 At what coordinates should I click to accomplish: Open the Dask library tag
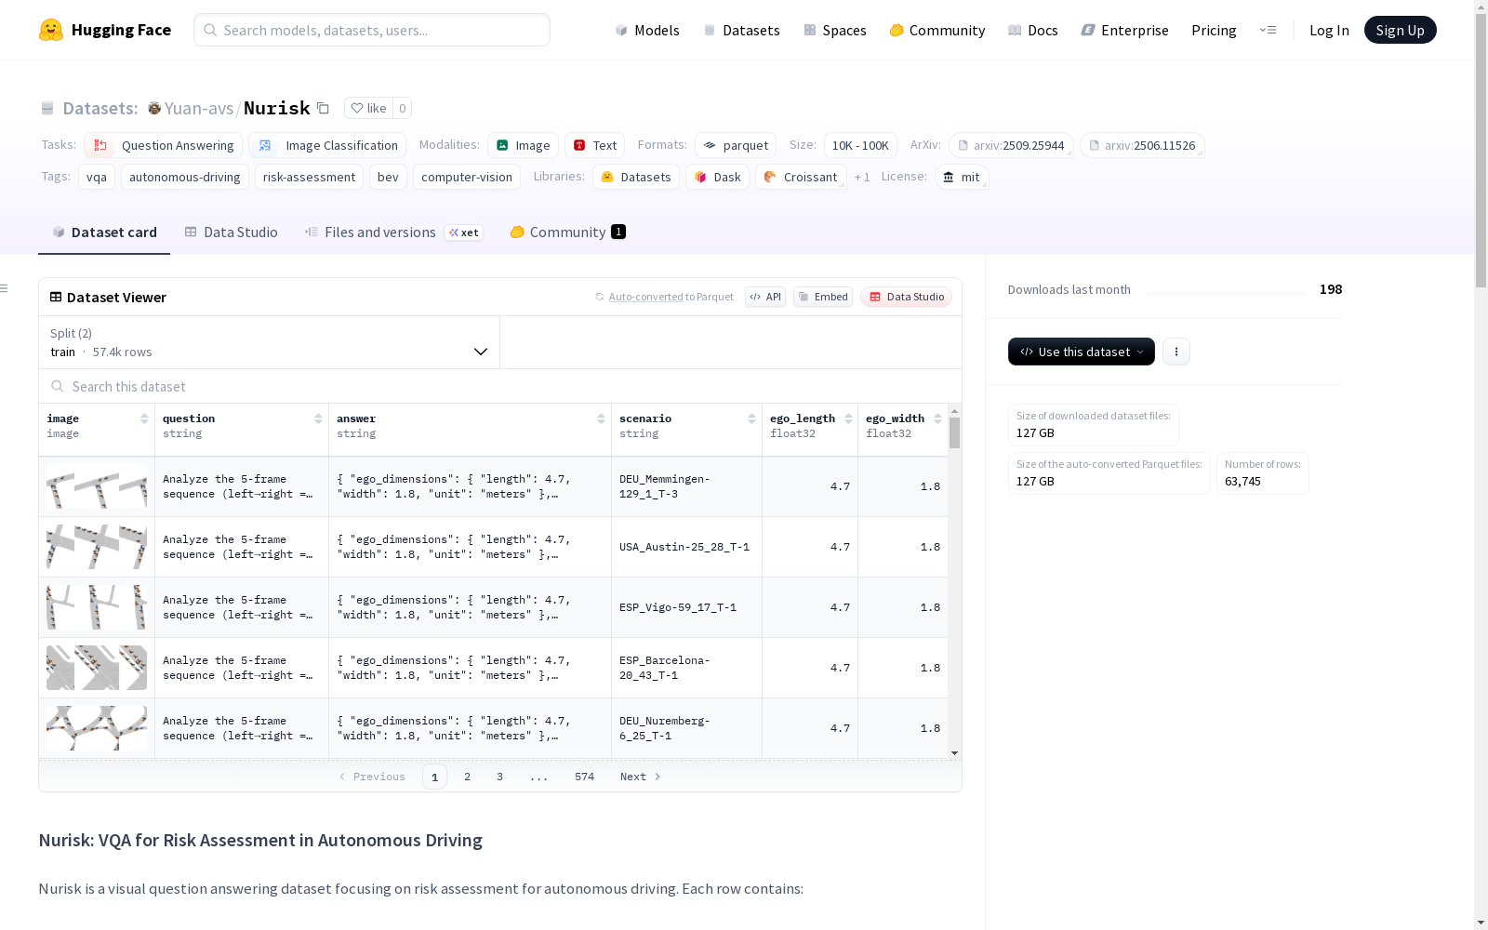[717, 177]
